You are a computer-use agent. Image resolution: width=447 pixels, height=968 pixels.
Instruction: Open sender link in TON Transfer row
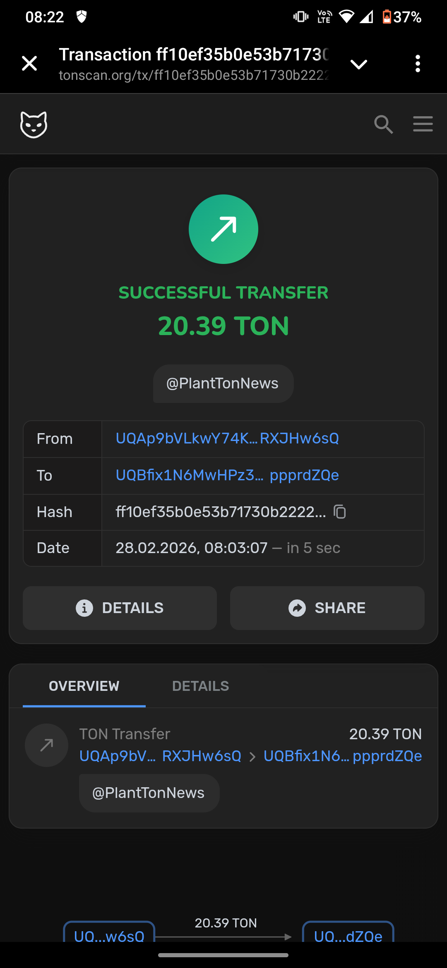pyautogui.click(x=160, y=756)
